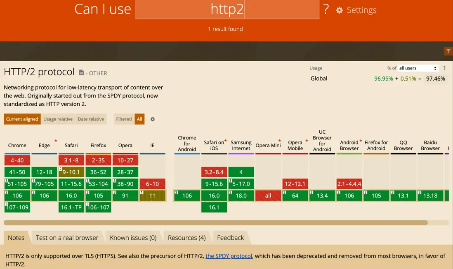Click the Firefox column header
453x269 pixels.
(98, 146)
